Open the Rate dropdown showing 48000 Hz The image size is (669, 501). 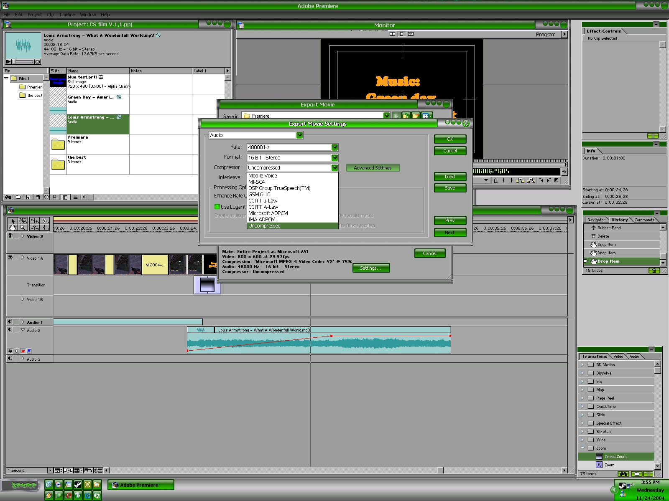coord(334,147)
